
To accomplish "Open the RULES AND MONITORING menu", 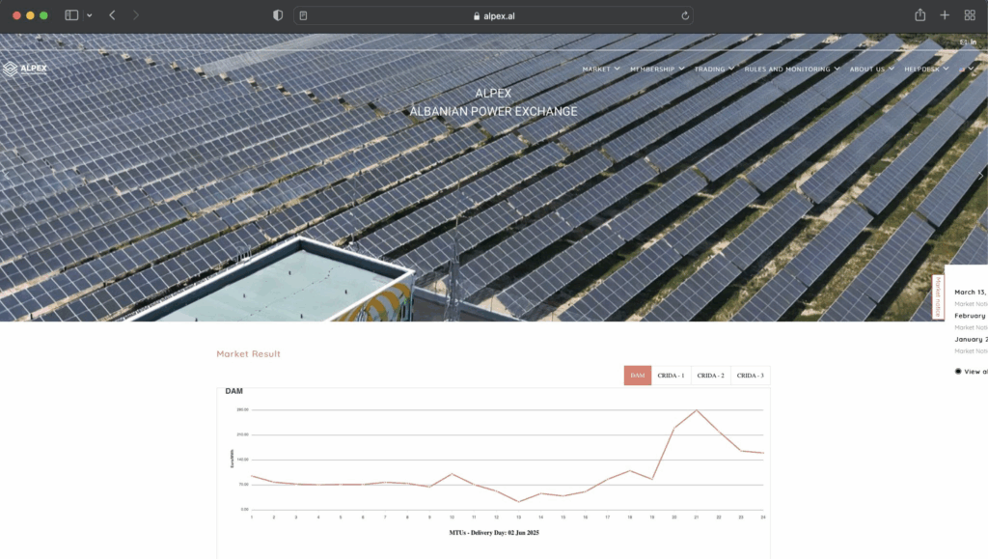I will (787, 70).
